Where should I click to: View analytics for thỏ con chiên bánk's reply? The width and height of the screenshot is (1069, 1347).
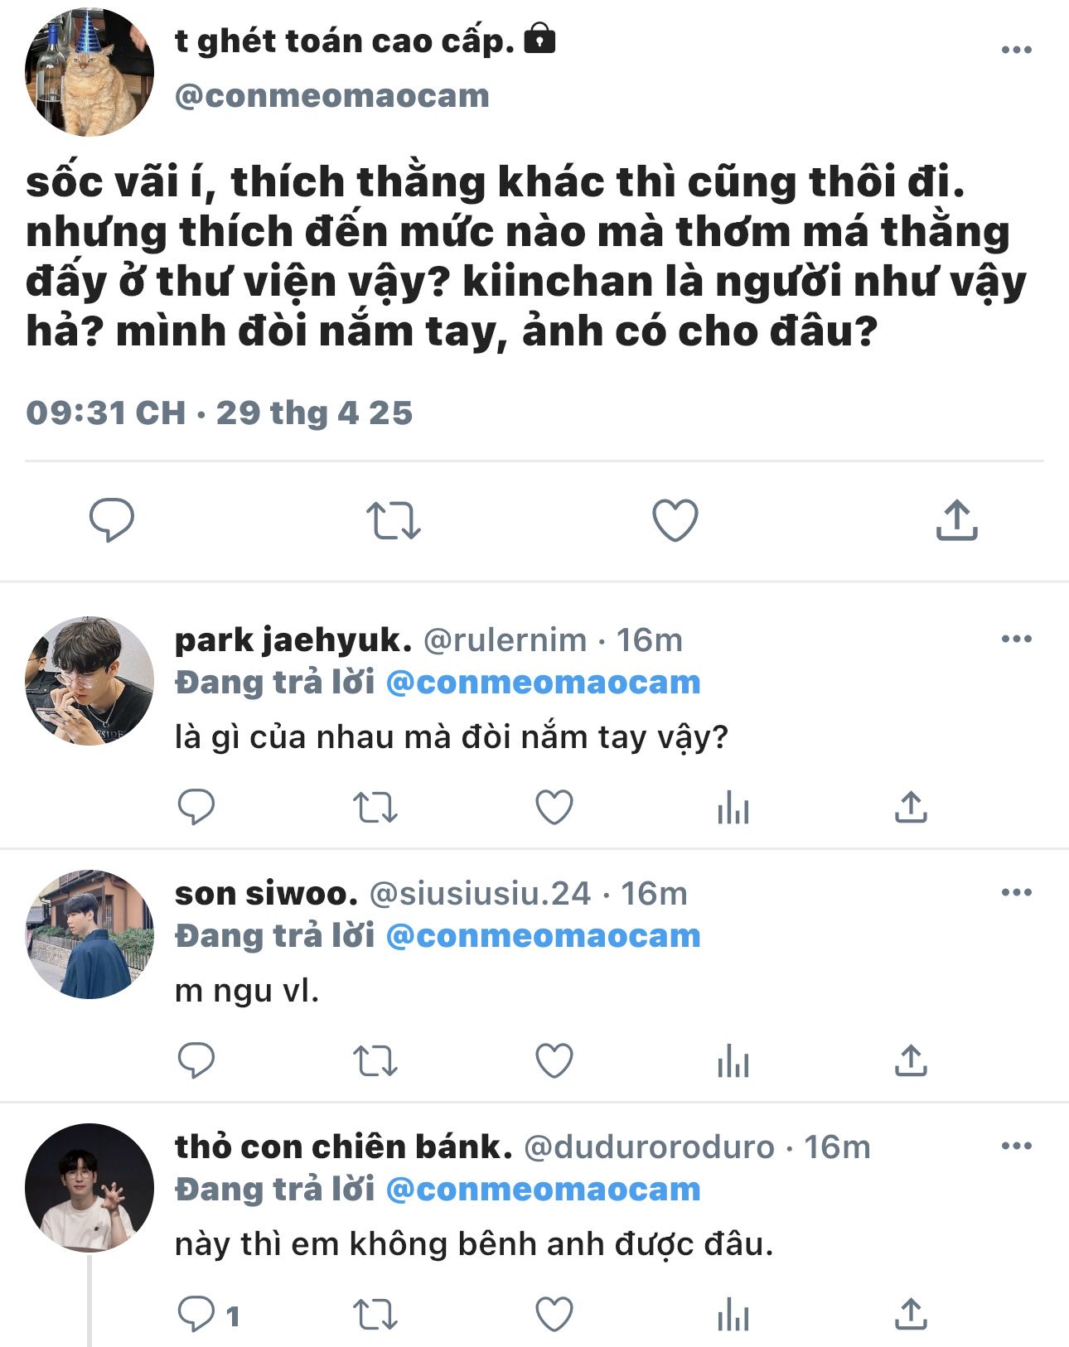[x=733, y=1314]
